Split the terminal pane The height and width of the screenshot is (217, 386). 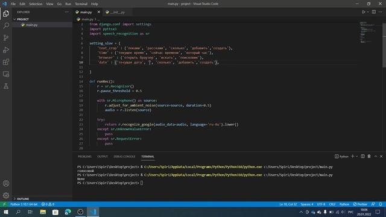[362, 156]
